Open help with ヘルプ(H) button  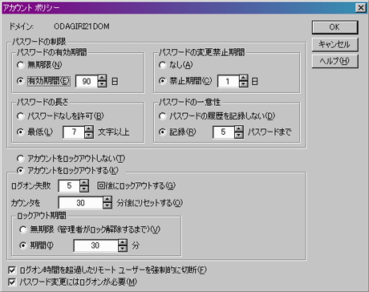coord(335,61)
